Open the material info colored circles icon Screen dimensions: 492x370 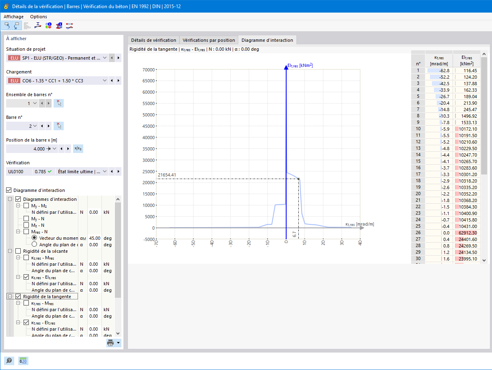48,26
